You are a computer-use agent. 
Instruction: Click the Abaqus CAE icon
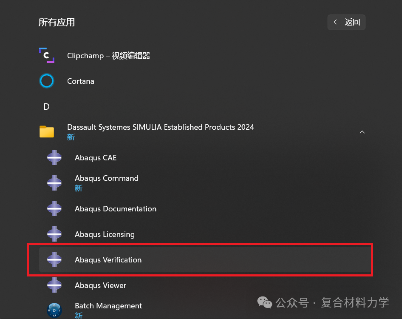click(x=54, y=157)
